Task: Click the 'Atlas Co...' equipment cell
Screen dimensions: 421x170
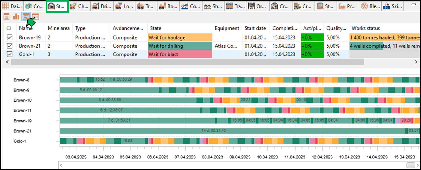Action: (x=227, y=46)
